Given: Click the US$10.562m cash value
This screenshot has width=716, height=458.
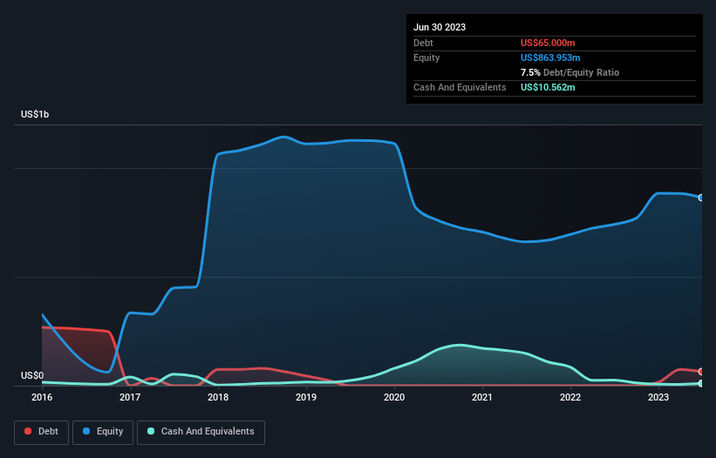Looking at the screenshot, I should [548, 87].
